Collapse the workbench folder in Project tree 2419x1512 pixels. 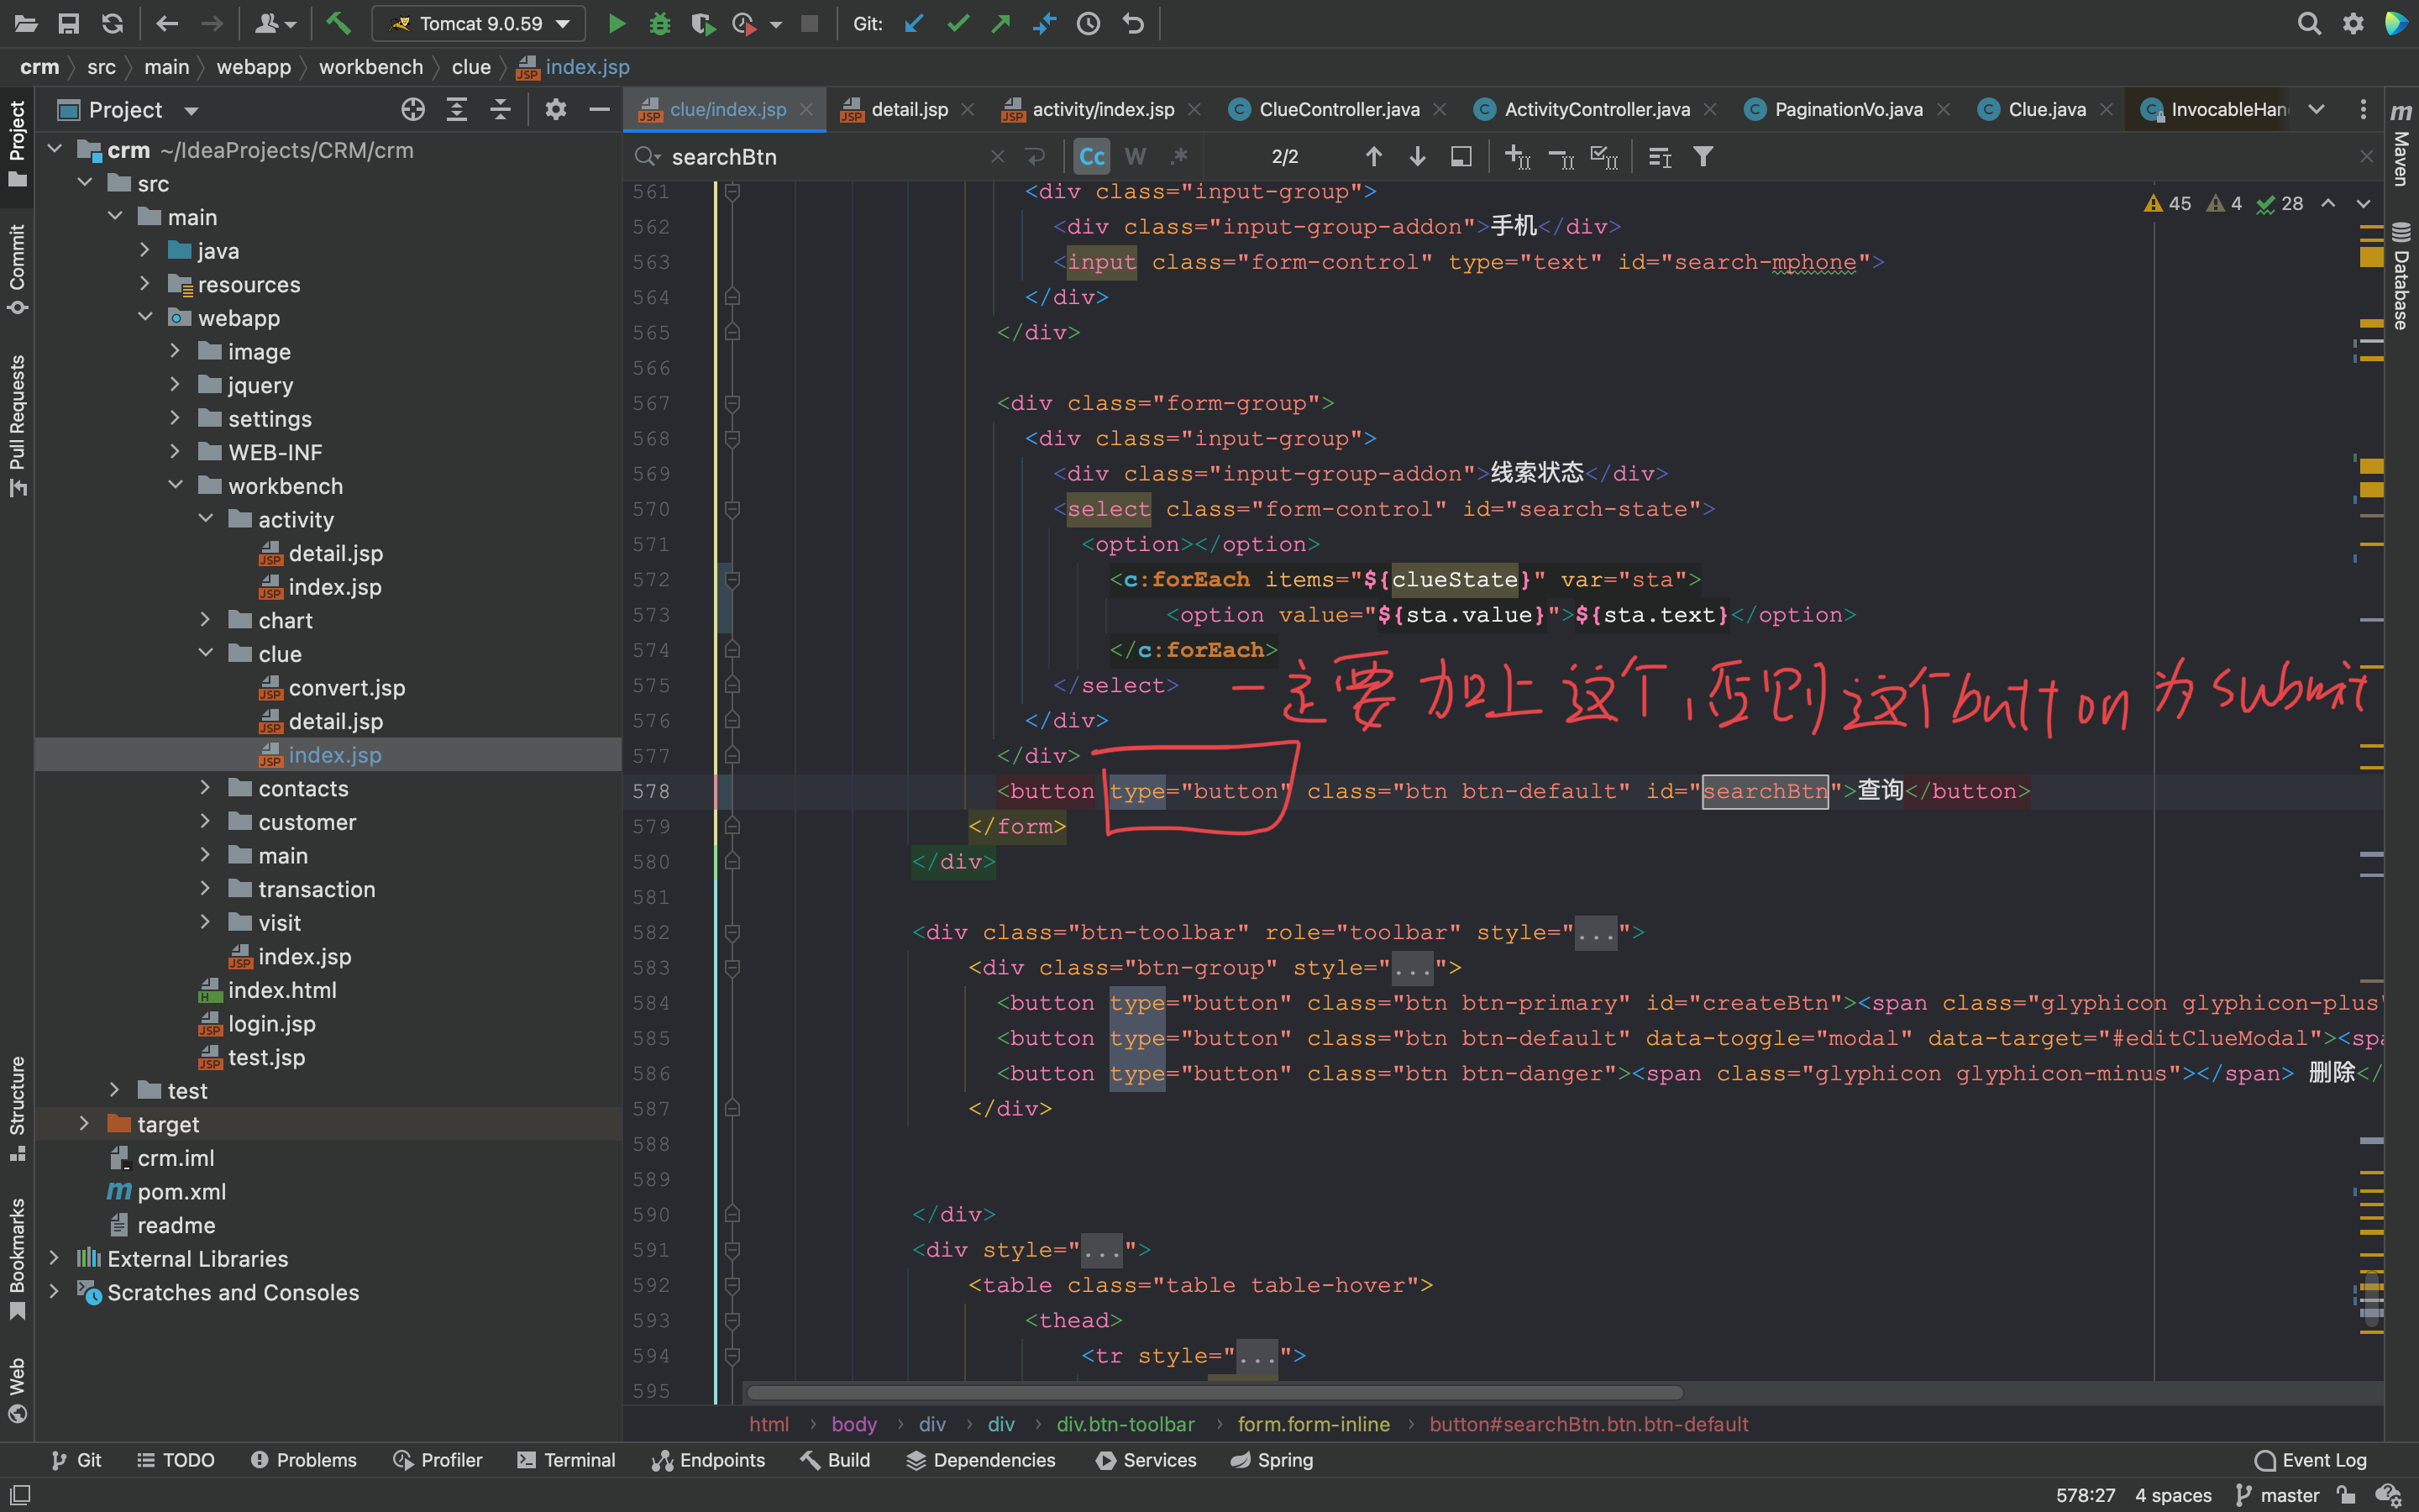(x=177, y=485)
